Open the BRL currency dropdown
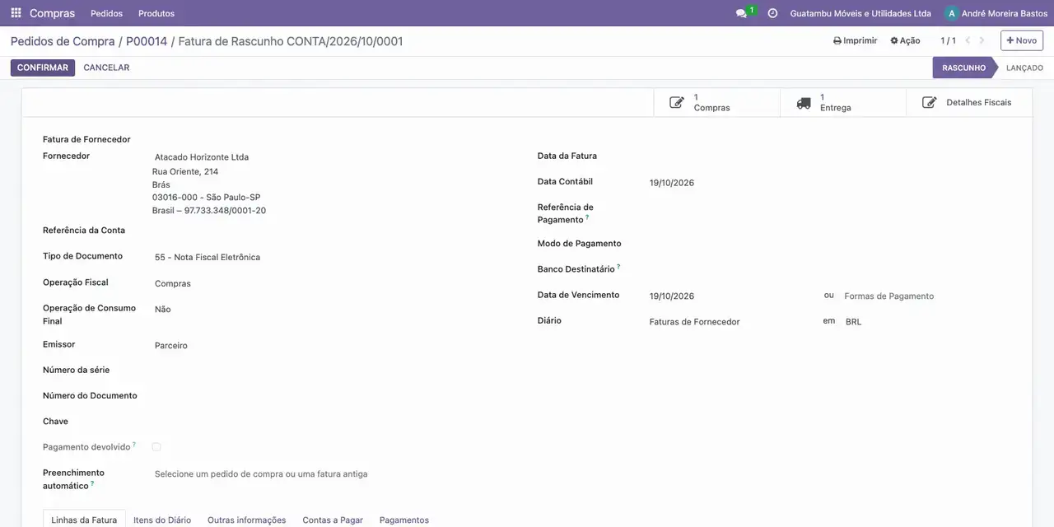The width and height of the screenshot is (1054, 527). [928, 322]
